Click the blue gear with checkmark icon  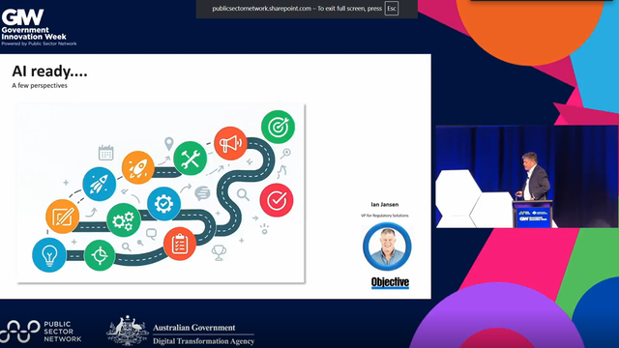163,204
